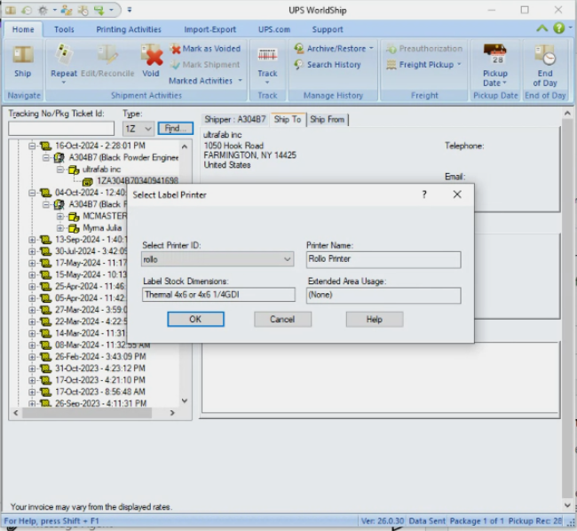Select 17-Oct-2023 - 8:56:48 AM entry
This screenshot has height=531, width=577.
(x=100, y=392)
